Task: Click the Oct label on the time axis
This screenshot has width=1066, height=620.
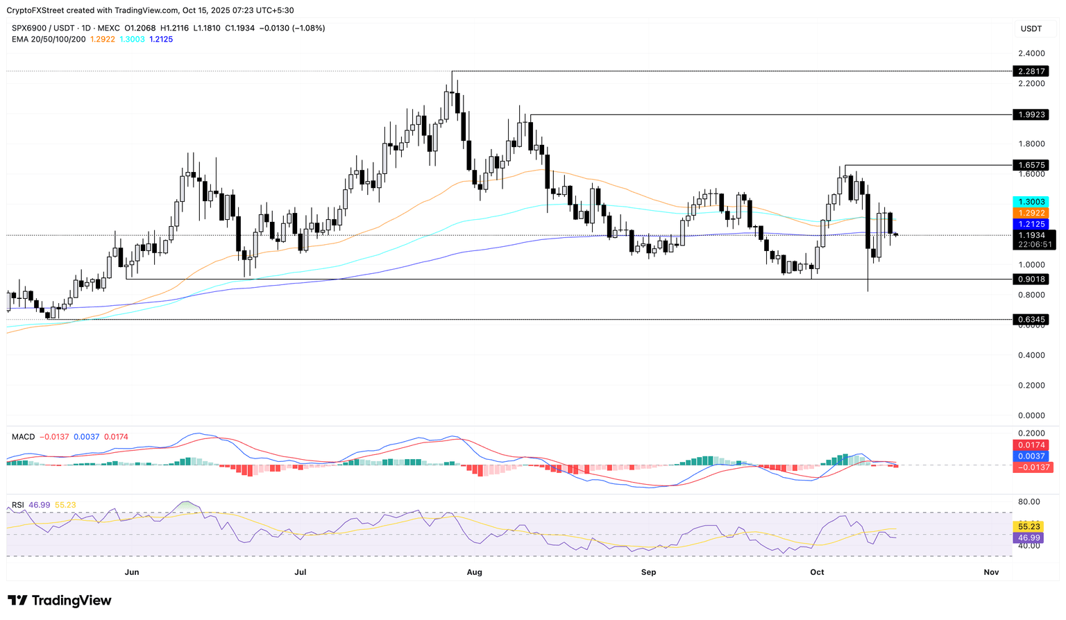Action: pyautogui.click(x=817, y=572)
